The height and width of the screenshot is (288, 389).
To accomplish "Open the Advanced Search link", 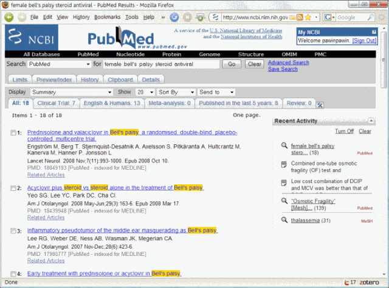I will [288, 62].
